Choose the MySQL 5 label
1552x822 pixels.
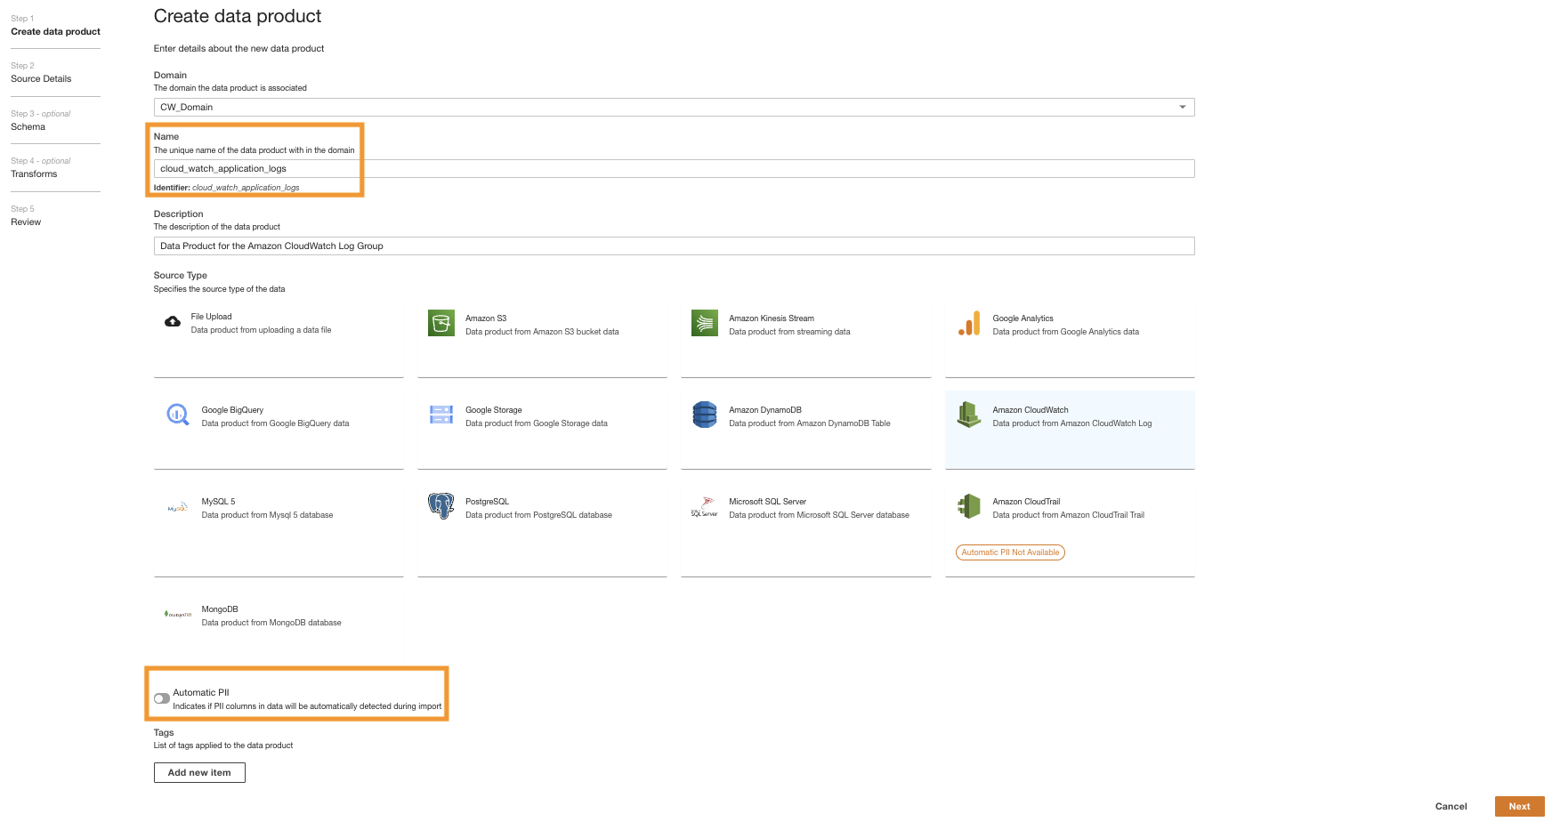point(218,502)
